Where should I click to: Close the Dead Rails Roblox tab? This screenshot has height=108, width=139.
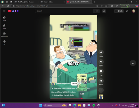point(39,2)
